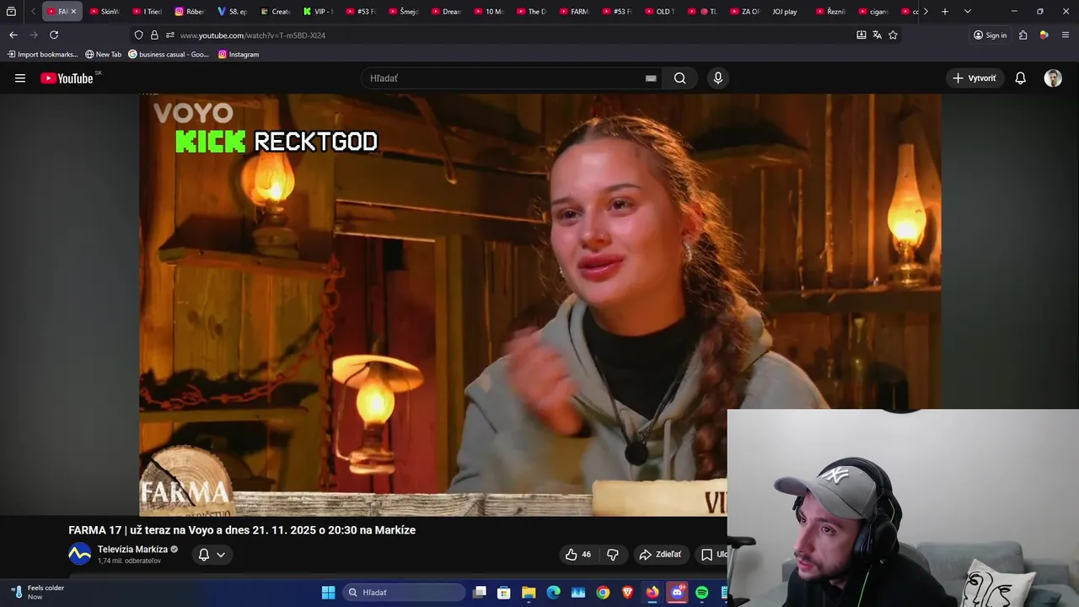
Task: Switch to the Šmejd tab
Action: [404, 12]
